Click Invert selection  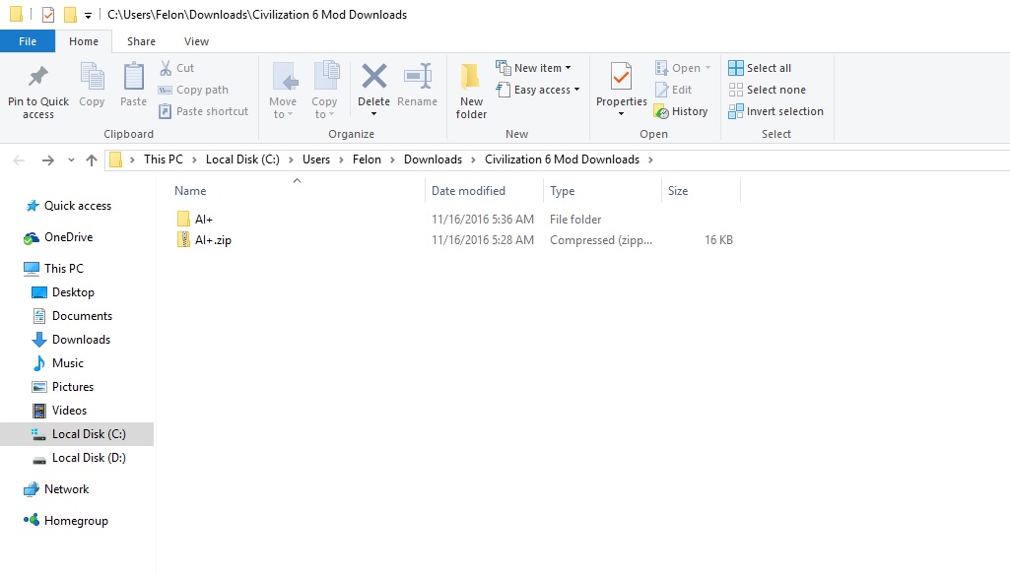click(776, 111)
